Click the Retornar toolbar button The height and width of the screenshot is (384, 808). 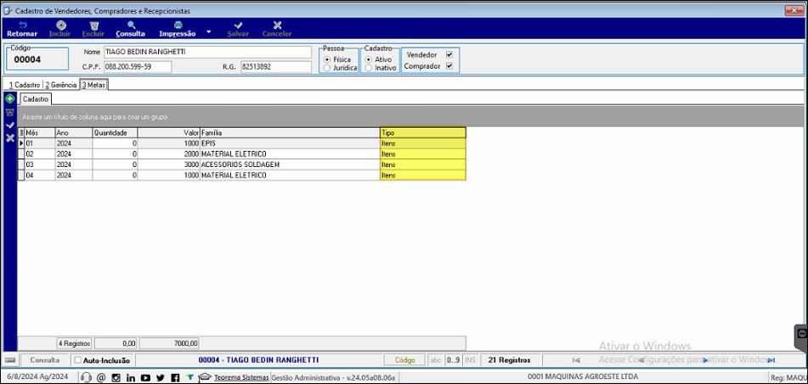coord(22,30)
